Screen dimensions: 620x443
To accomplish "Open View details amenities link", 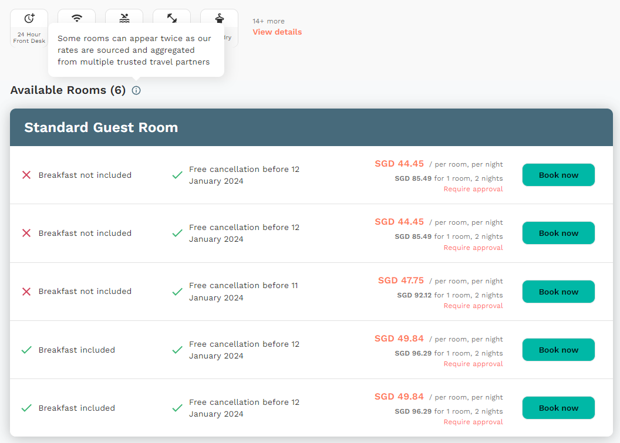I will (x=277, y=32).
